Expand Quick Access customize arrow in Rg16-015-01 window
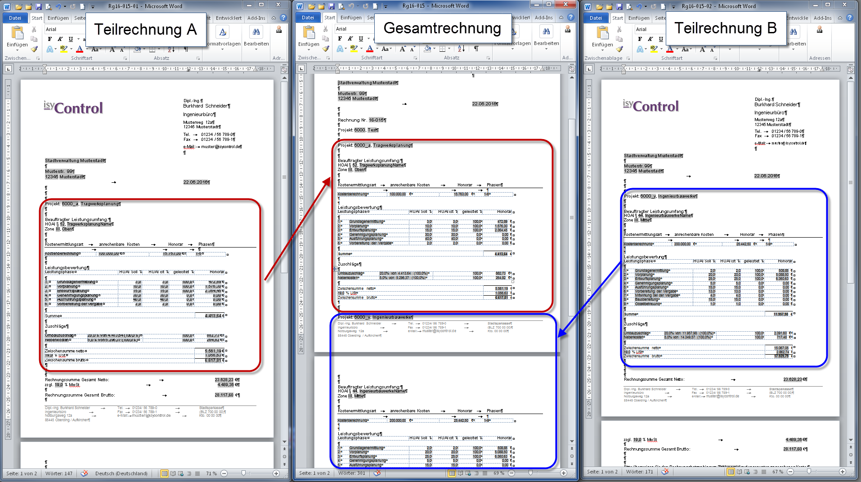This screenshot has width=861, height=482. click(93, 7)
